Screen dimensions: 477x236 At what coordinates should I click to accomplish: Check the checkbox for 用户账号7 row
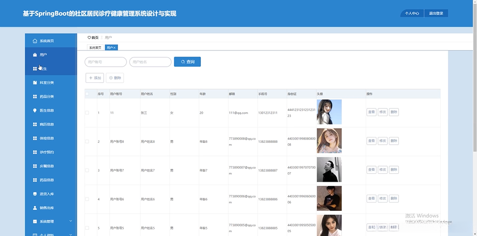click(x=87, y=170)
